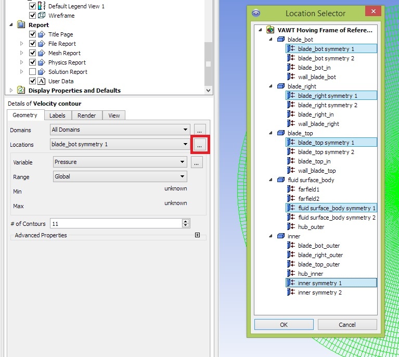Collapse the blade_bot domain node
Viewport: 399px width, 357px height.
click(271, 39)
